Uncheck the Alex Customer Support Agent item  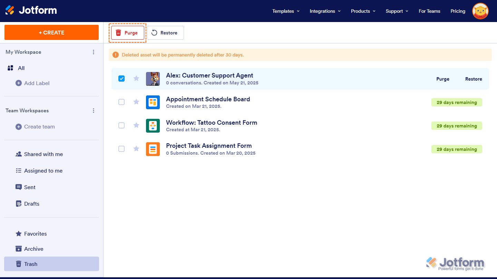click(x=121, y=79)
